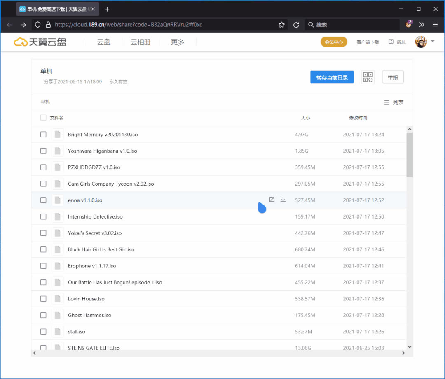Check the Bright Memory v20201130.iso checkbox
This screenshot has width=445, height=379.
pyautogui.click(x=43, y=135)
